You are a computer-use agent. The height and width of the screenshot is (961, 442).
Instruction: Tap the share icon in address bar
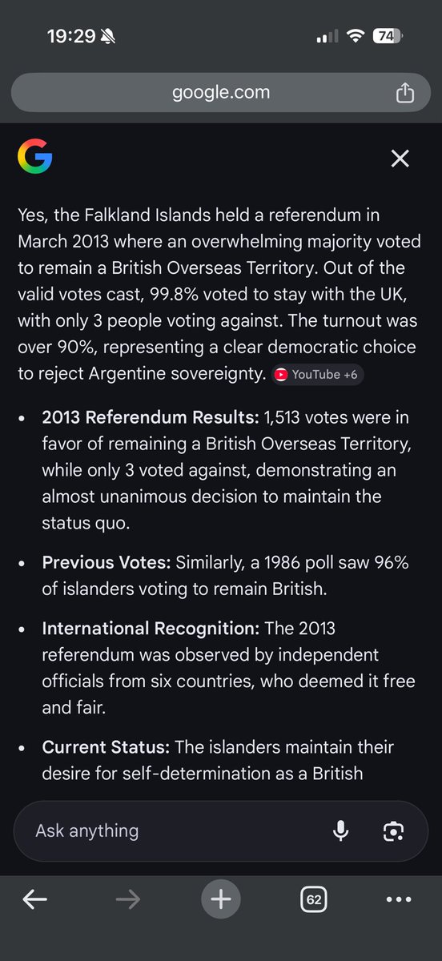click(x=405, y=93)
